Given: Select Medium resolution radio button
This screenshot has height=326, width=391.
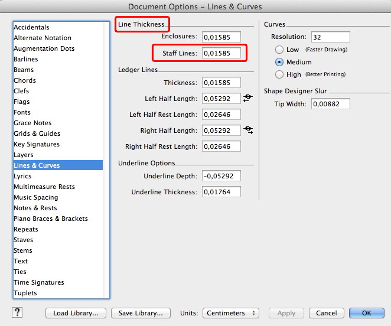Looking at the screenshot, I should point(279,62).
